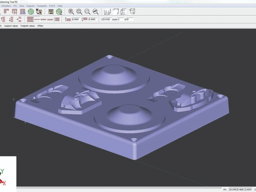The height and width of the screenshot is (192, 256).
Task: Open the R & D menu
Action: pyautogui.click(x=52, y=6)
